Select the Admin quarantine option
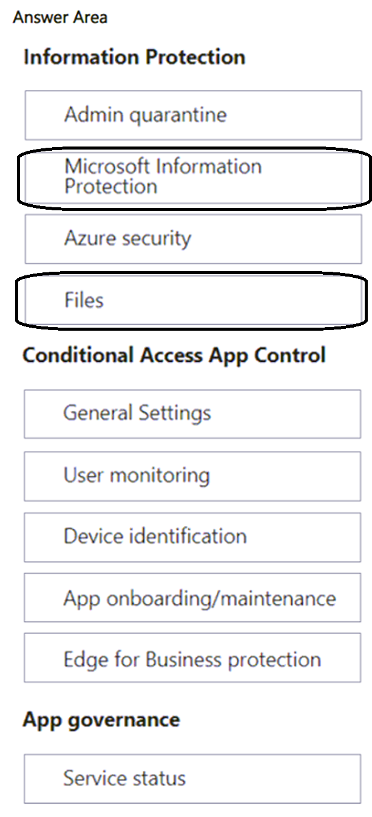The image size is (372, 817). coord(193,115)
